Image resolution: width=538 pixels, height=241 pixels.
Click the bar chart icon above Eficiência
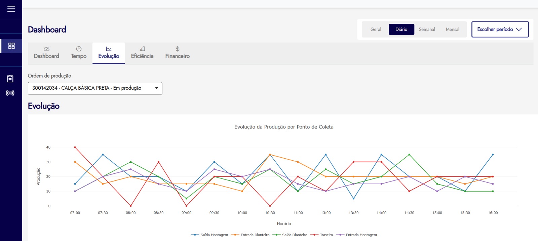point(142,49)
